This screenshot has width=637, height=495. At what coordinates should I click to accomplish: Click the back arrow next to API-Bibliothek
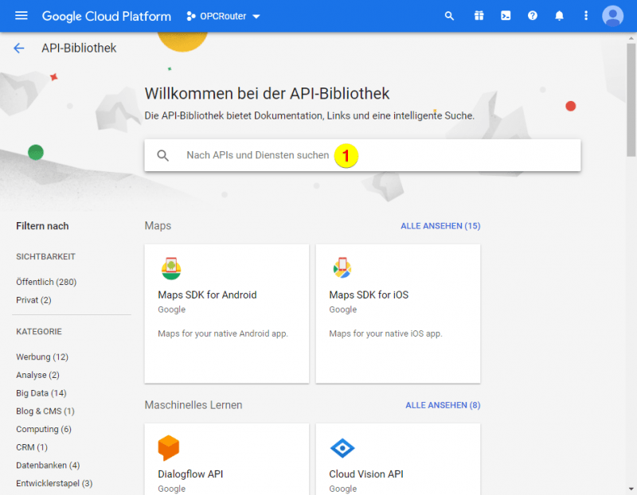click(18, 48)
